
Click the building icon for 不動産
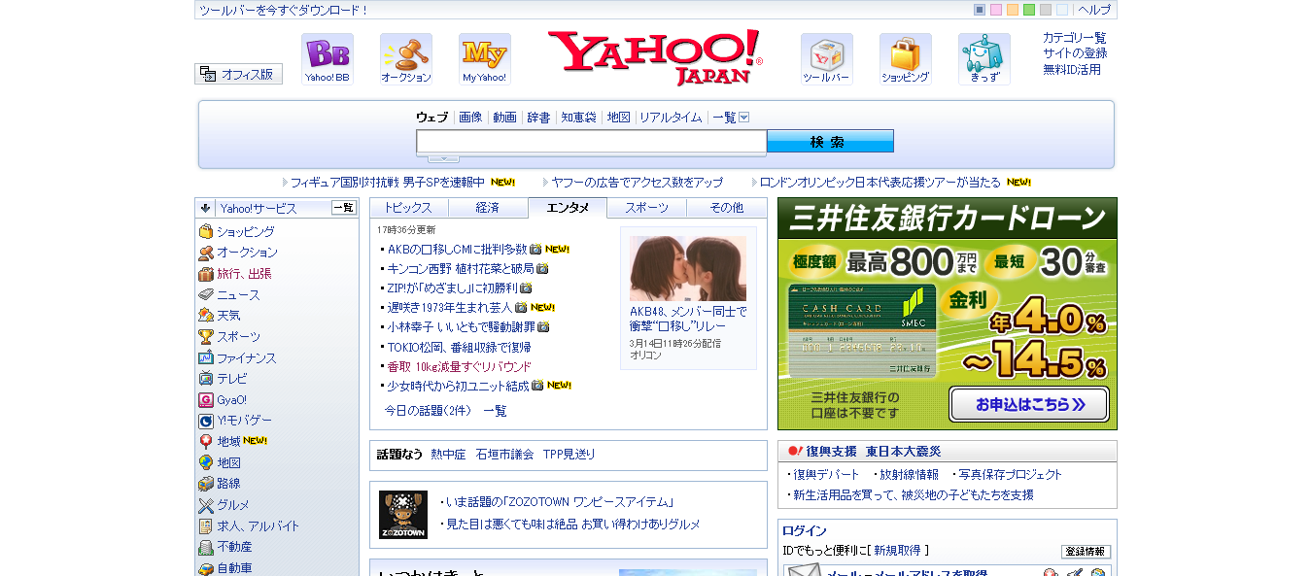coord(206,547)
